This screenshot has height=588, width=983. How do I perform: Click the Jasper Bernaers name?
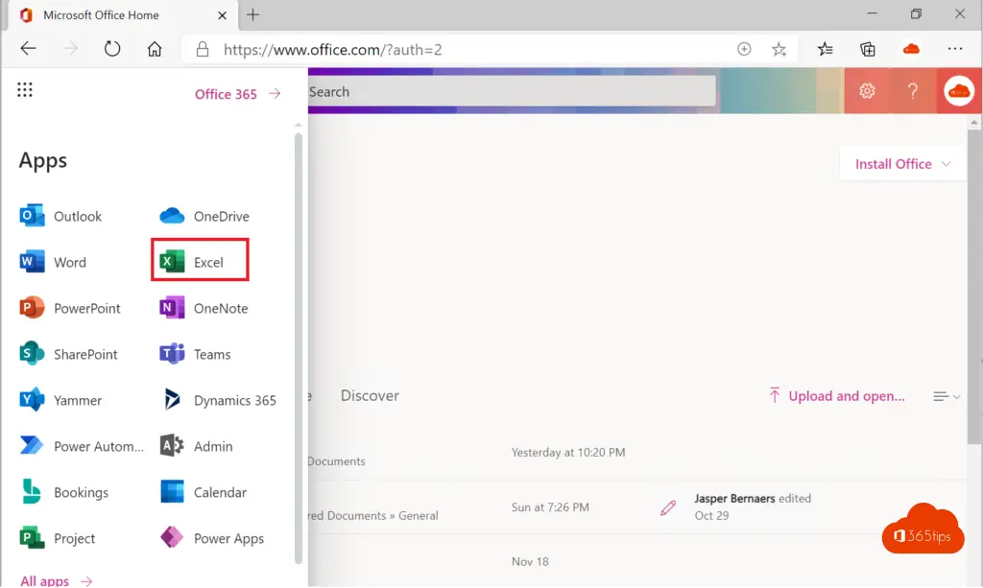point(734,499)
